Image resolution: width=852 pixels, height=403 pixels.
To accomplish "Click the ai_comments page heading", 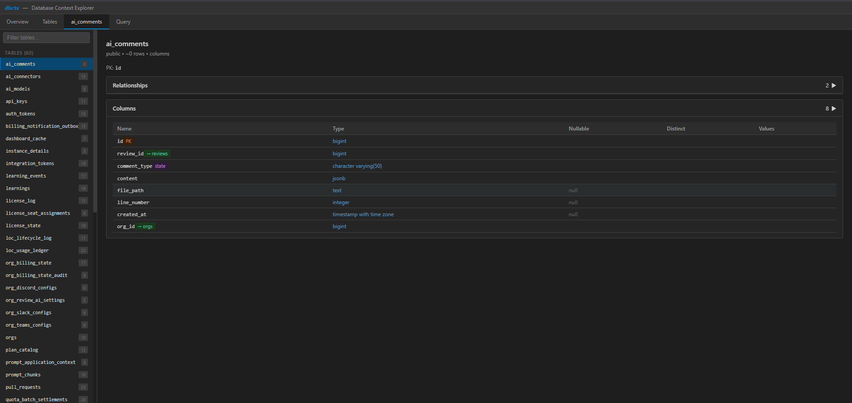I will click(x=127, y=44).
